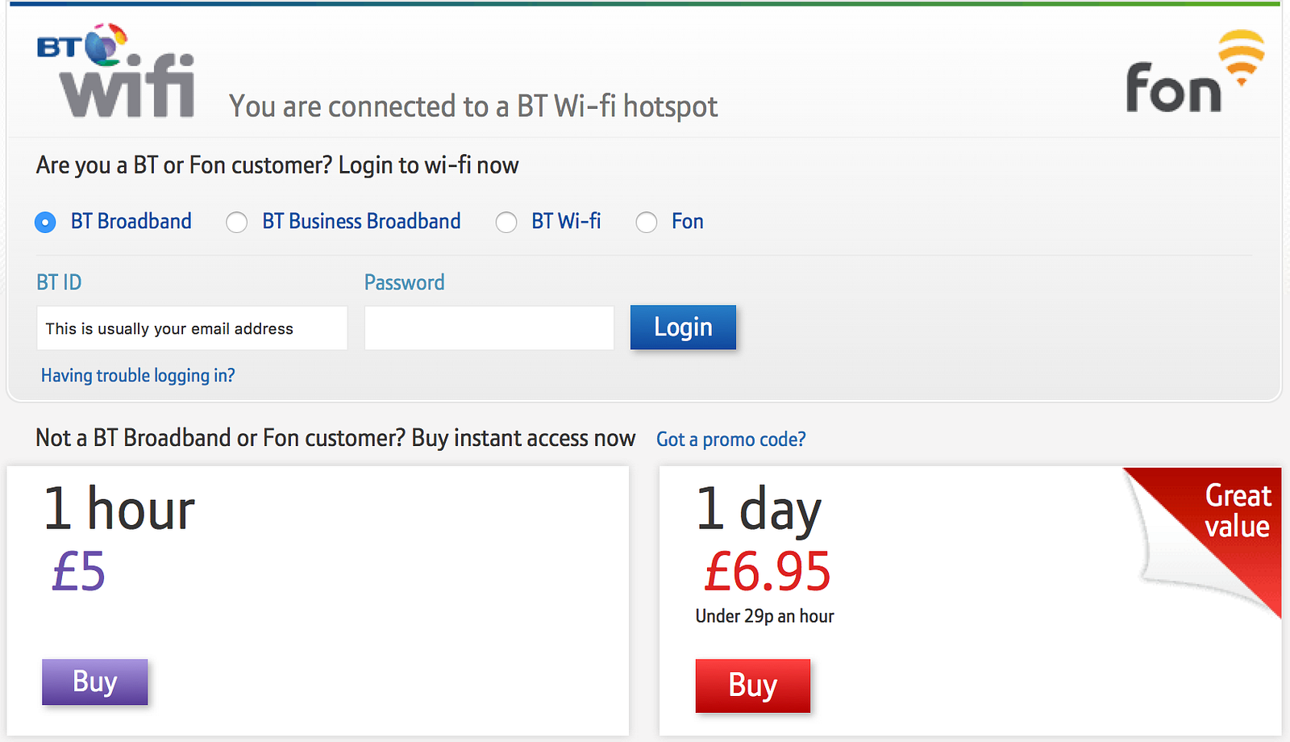1290x742 pixels.
Task: Focus the Password input field
Action: (x=489, y=328)
